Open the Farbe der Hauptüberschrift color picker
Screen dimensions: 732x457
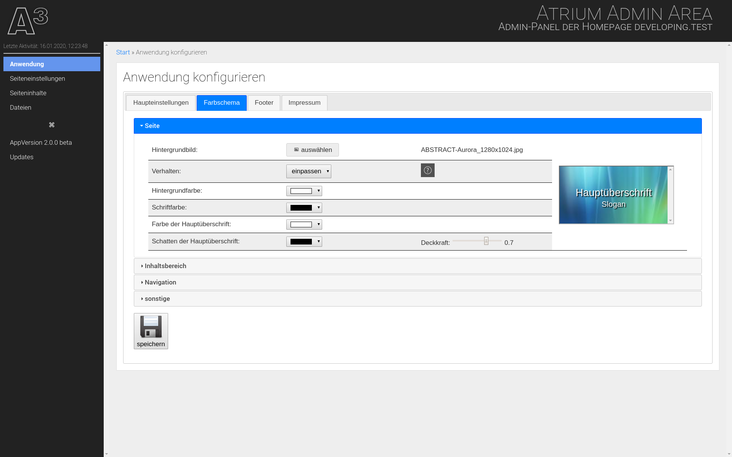point(304,224)
